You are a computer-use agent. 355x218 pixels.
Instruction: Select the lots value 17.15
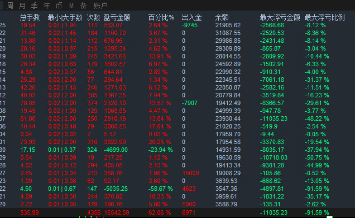tap(28, 150)
